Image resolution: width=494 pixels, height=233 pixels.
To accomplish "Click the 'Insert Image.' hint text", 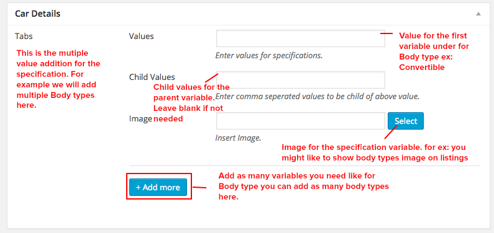I will 238,138.
